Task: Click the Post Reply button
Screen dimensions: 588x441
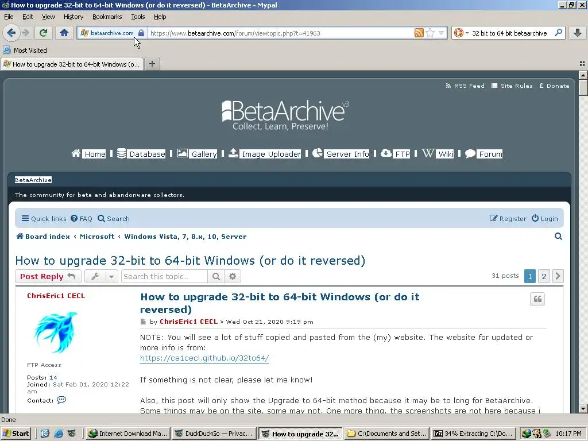Action: click(x=48, y=276)
